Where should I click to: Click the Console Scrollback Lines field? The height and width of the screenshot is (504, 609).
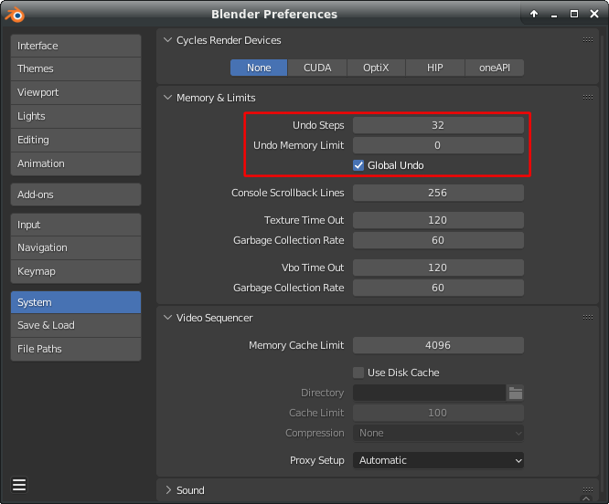(x=438, y=193)
